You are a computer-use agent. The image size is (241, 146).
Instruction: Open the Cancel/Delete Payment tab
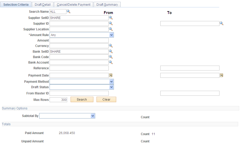click(73, 5)
